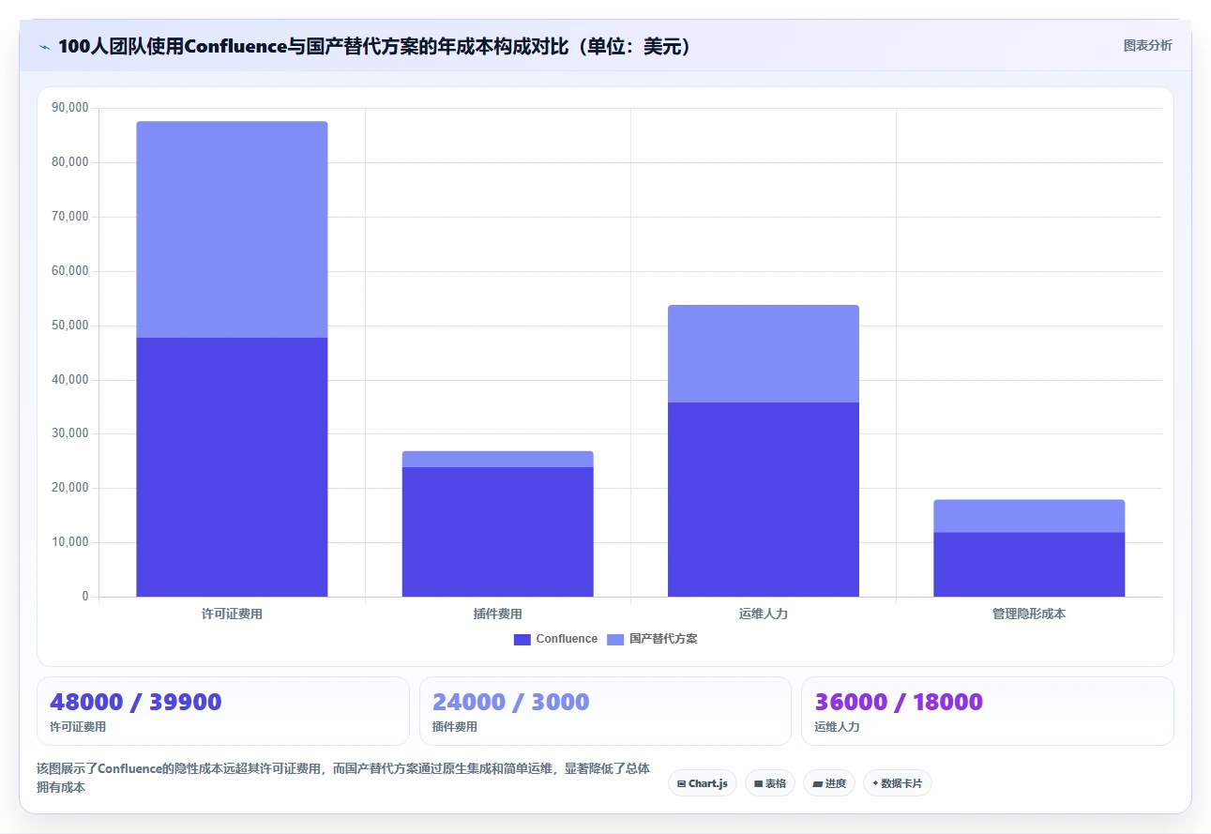This screenshot has width=1211, height=834.
Task: Click the Confluence bar segment for 运维人力
Action: [764, 500]
